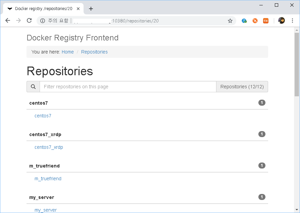Click the Repositories breadcrumb link
300x213 pixels.
(x=94, y=52)
